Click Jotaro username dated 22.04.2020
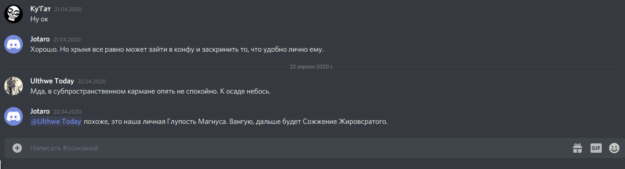This screenshot has height=169, width=625. tap(40, 111)
